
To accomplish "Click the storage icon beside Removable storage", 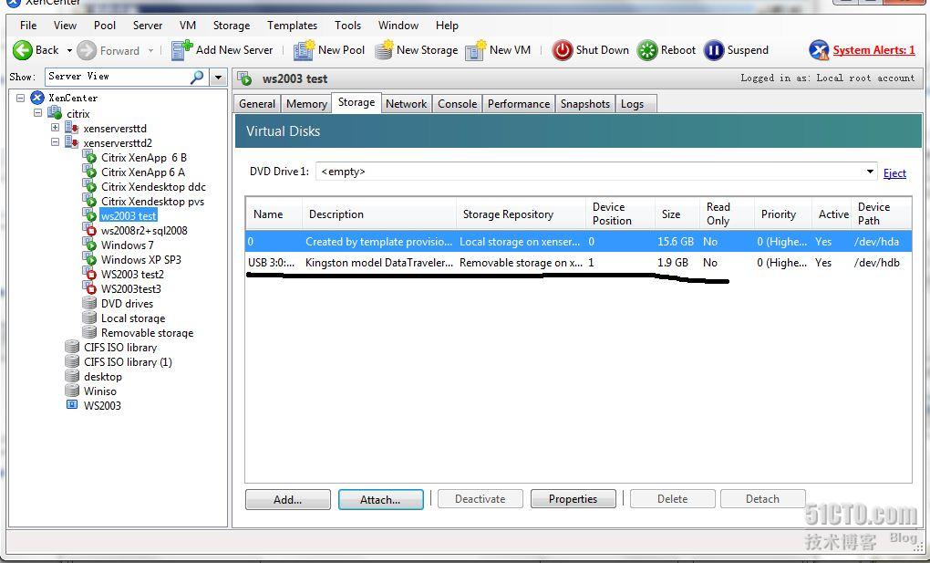I will pyautogui.click(x=89, y=332).
